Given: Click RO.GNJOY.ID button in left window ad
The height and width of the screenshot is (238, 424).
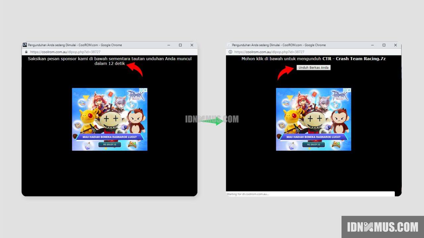Looking at the screenshot, I should pyautogui.click(x=110, y=144).
